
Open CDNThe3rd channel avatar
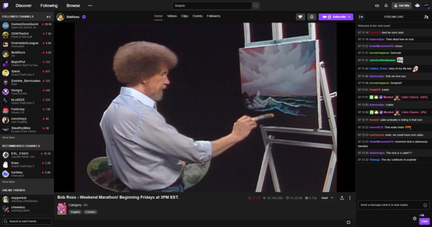tap(5, 35)
